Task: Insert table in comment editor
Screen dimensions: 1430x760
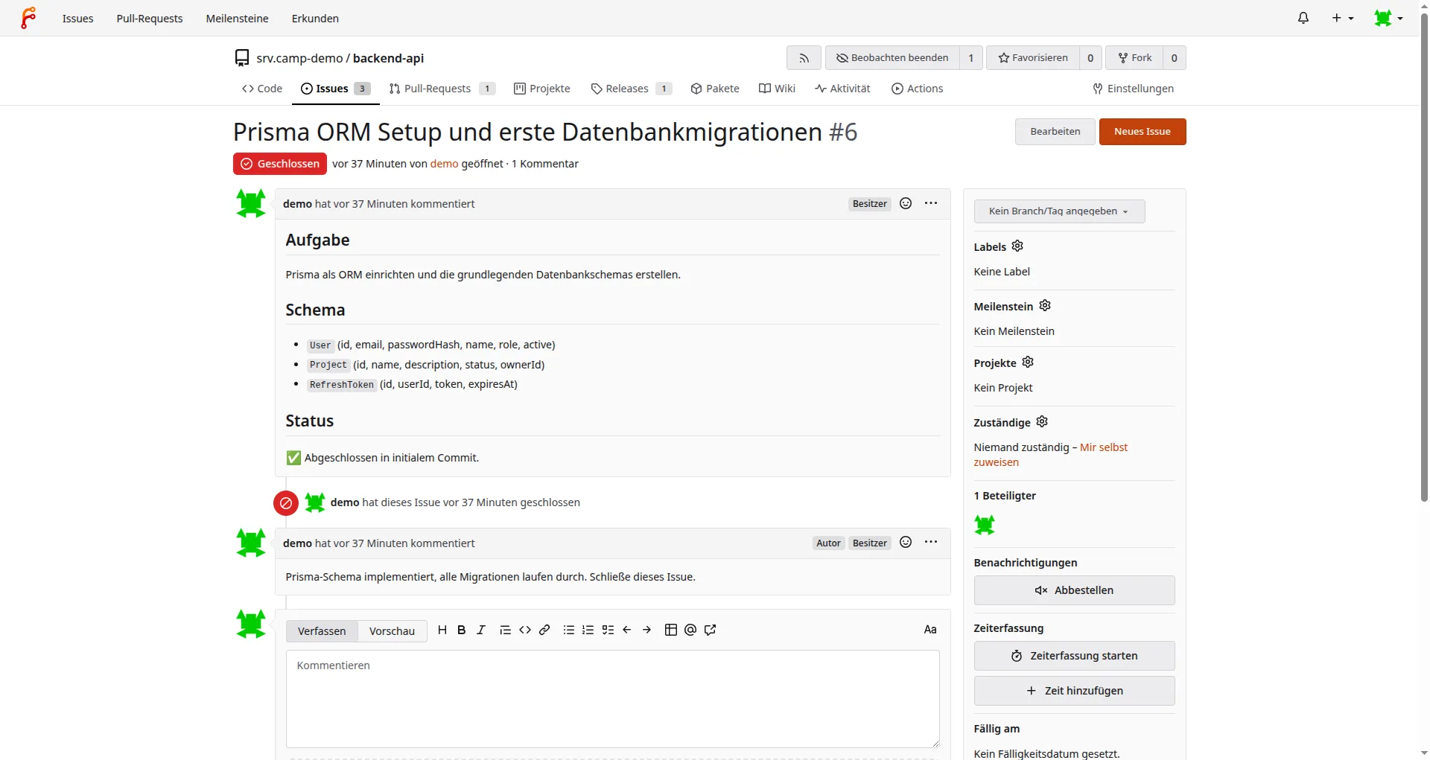Action: [x=671, y=630]
